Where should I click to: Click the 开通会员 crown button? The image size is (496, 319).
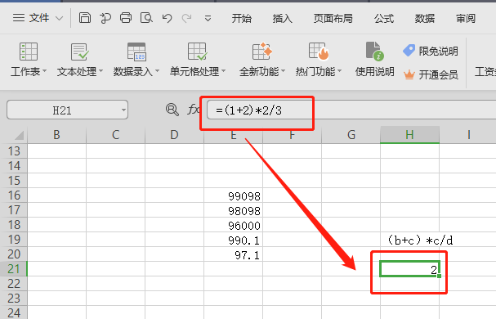(431, 74)
